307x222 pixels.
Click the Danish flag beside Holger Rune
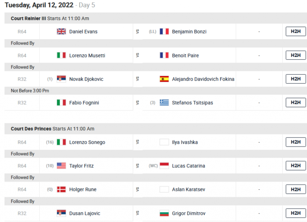[61, 189]
